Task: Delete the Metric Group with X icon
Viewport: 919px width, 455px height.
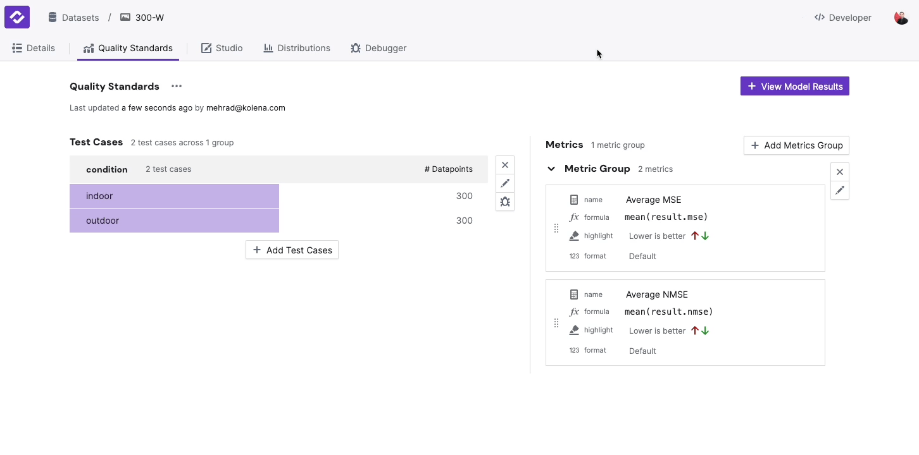Action: [x=839, y=172]
